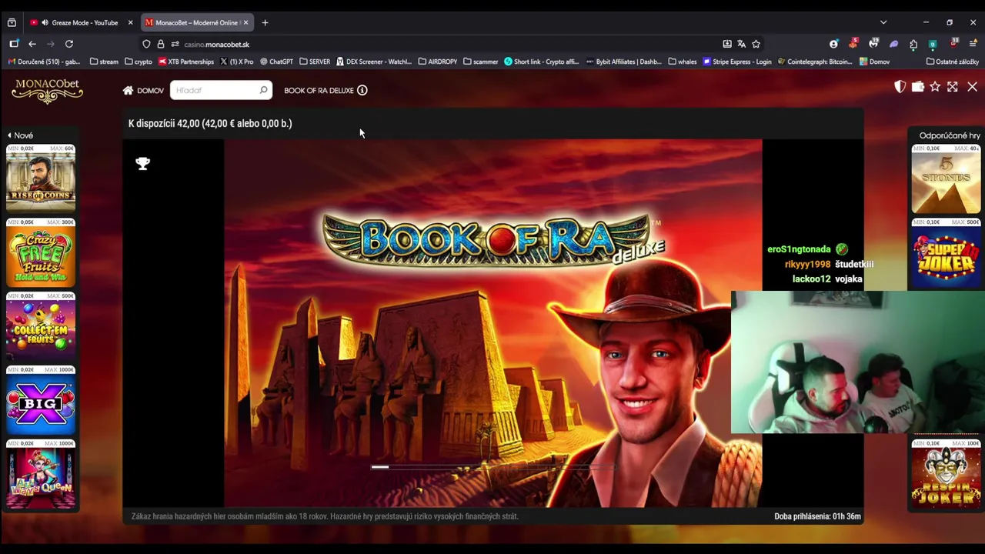Open the X Pro bookmark
Screen dimensions: 985x554
pyautogui.click(x=236, y=62)
